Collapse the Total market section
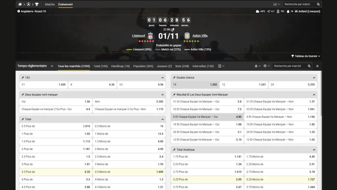This screenshot has width=337, height=190. coord(163,119)
